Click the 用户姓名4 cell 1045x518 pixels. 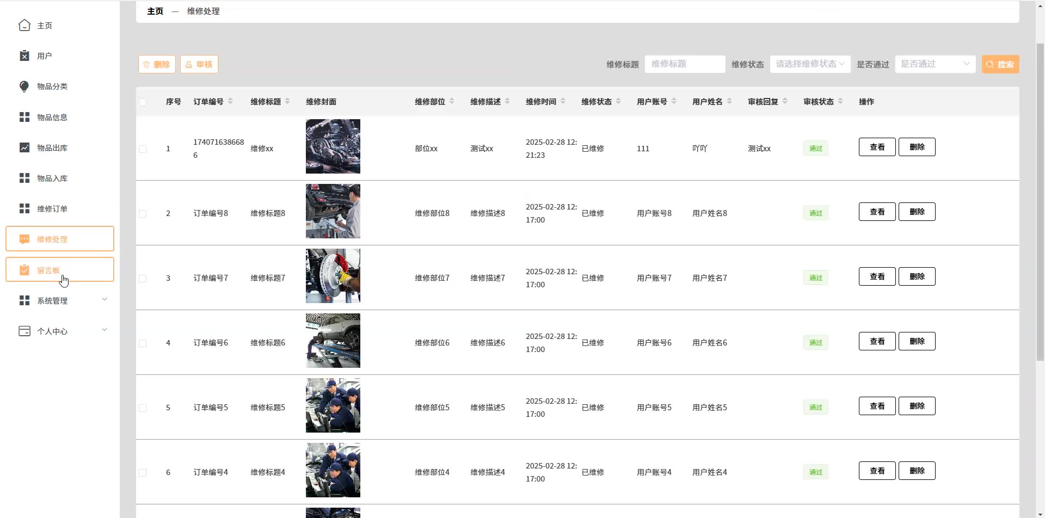710,472
